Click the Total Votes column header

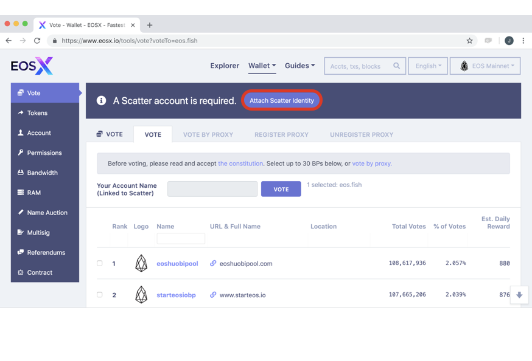point(408,226)
